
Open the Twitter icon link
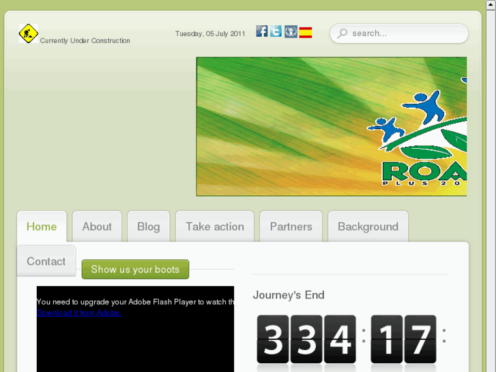tap(276, 31)
